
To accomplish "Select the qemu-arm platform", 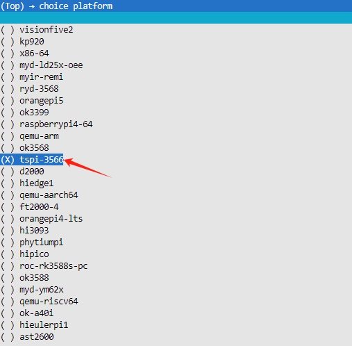I will click(x=30, y=136).
